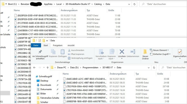Click the Kopieren clipboard button

pyautogui.click(x=53, y=53)
